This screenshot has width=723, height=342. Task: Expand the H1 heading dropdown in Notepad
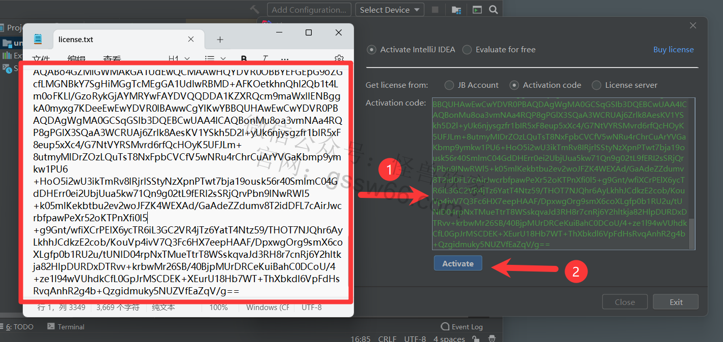pos(179,59)
